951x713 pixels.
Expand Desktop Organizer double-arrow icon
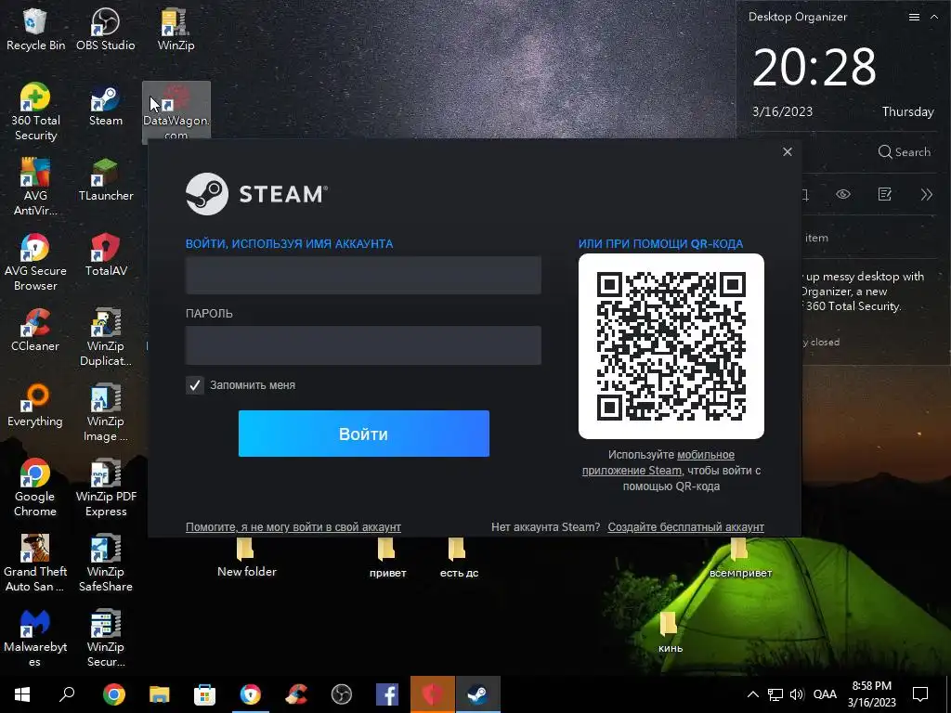click(x=926, y=195)
